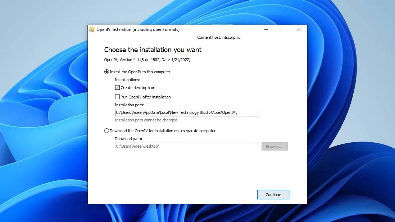395x222 pixels.
Task: Click the window title 'OpenIV instalation' text
Action: click(138, 29)
